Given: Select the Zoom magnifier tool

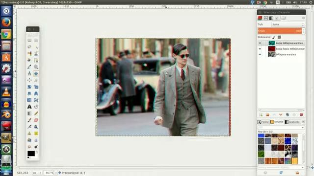Looking at the screenshot, I should click(36, 67).
